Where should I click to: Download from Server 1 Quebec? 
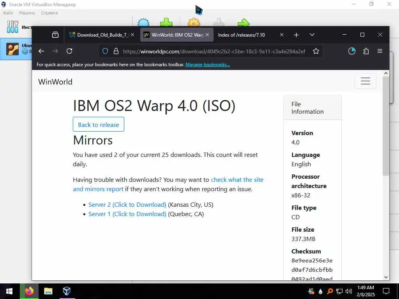[127, 214]
